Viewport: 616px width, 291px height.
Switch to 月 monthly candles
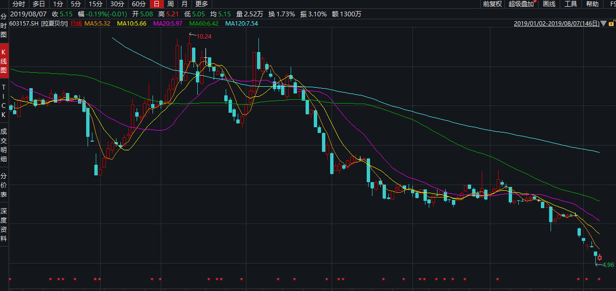185,4
